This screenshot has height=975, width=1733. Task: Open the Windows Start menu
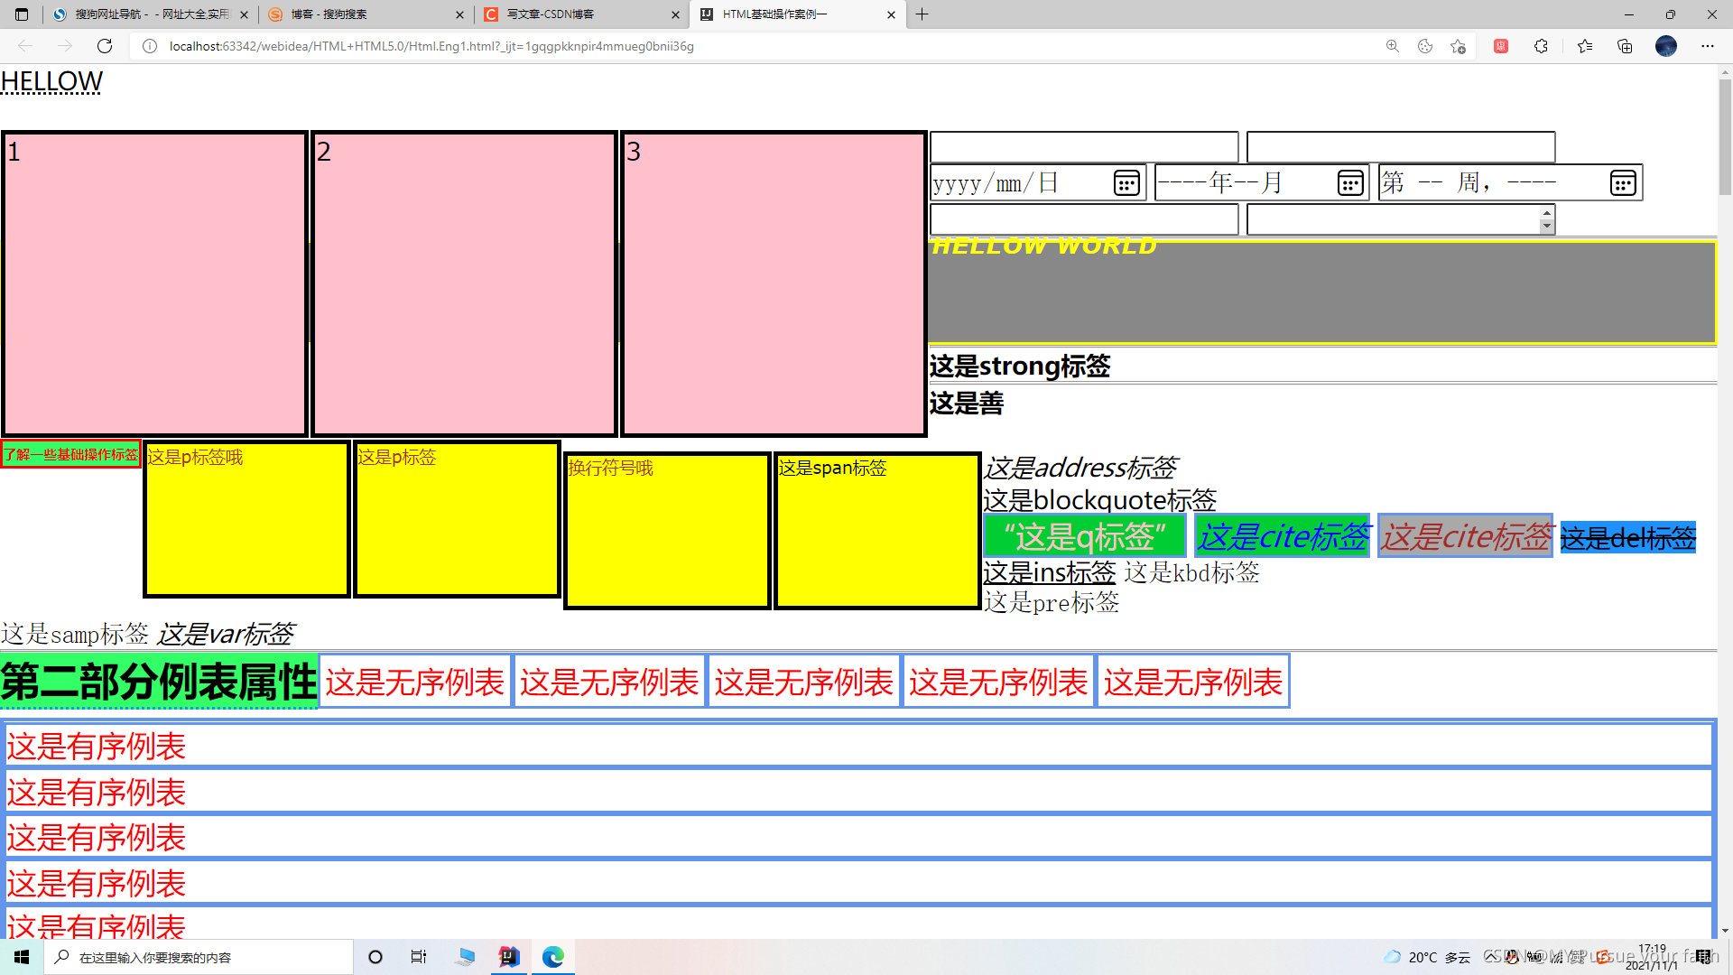[22, 957]
